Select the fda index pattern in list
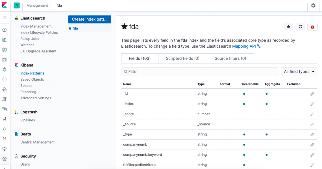 [x=75, y=28]
